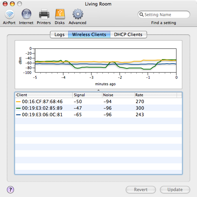Click the noise value -94
The image size is (197, 197).
coord(108,101)
